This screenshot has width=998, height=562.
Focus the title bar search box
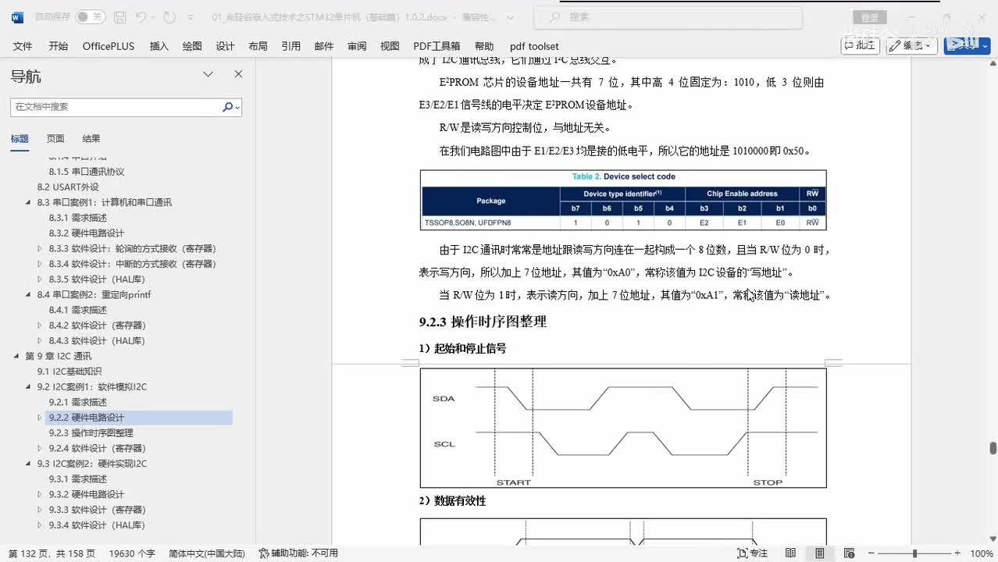(x=668, y=16)
